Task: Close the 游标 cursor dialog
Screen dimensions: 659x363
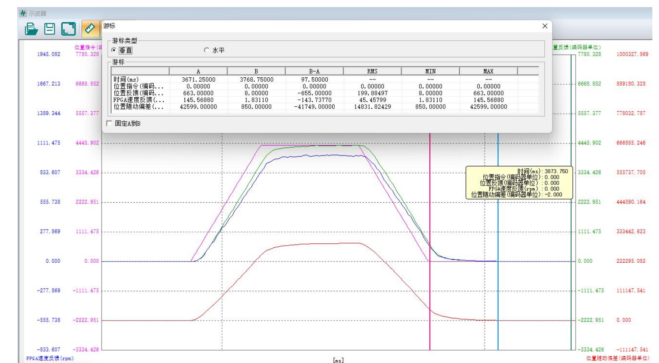Action: click(545, 26)
